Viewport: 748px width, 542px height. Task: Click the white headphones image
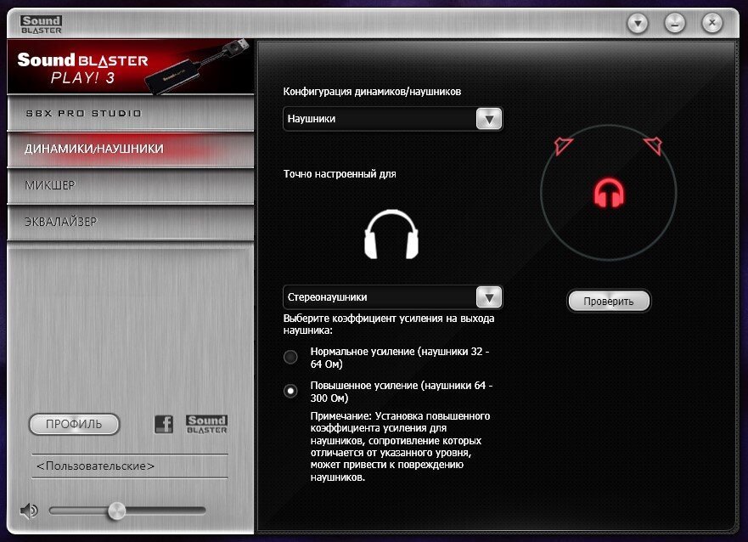pyautogui.click(x=391, y=234)
